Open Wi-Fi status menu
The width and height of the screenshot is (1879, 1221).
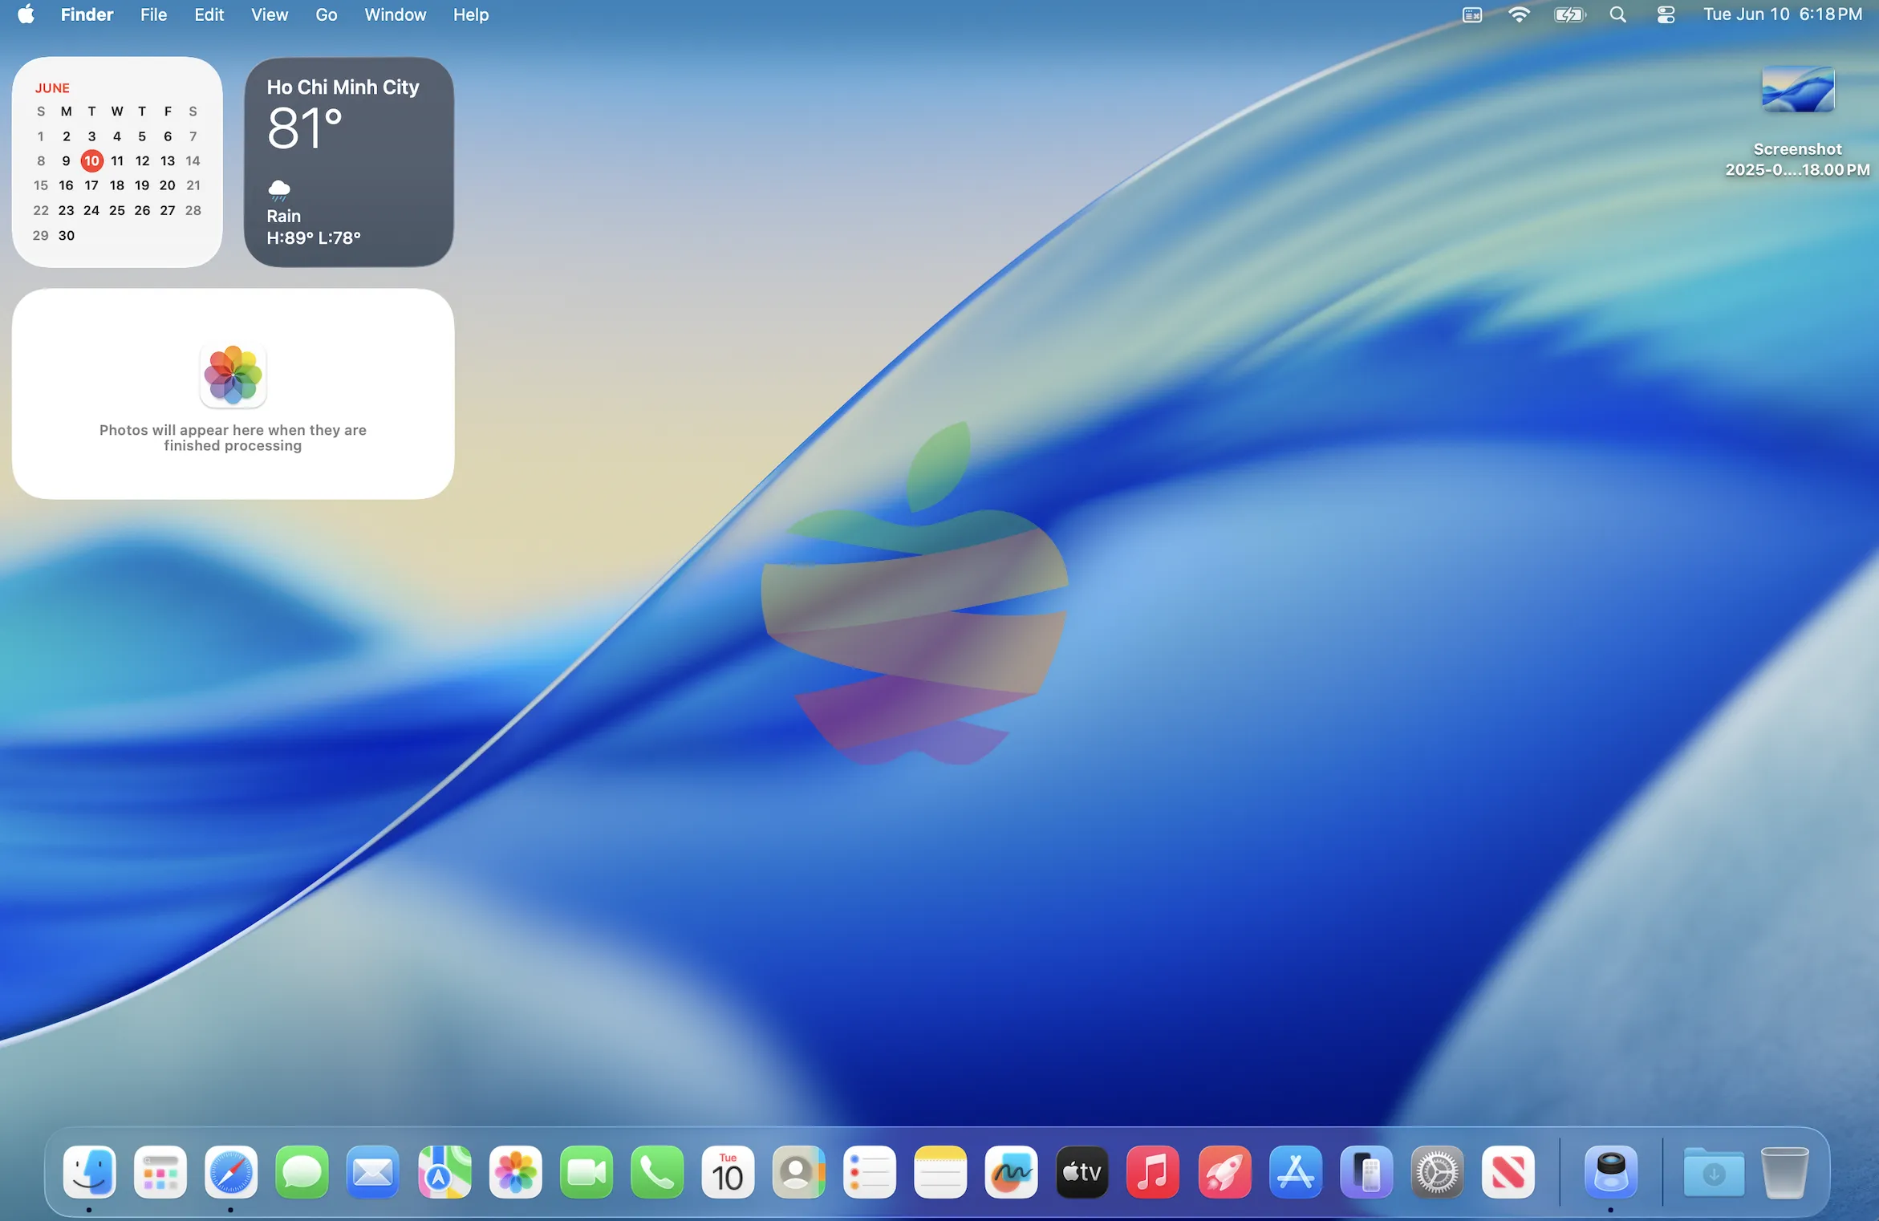1519,14
